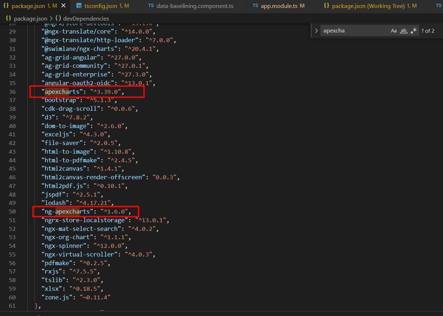443x316 pixels.
Task: Enable whole word matching in search
Action: point(403,30)
